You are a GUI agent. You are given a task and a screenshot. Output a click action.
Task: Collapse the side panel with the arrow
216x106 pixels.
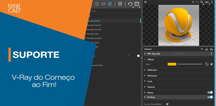pos(142,58)
